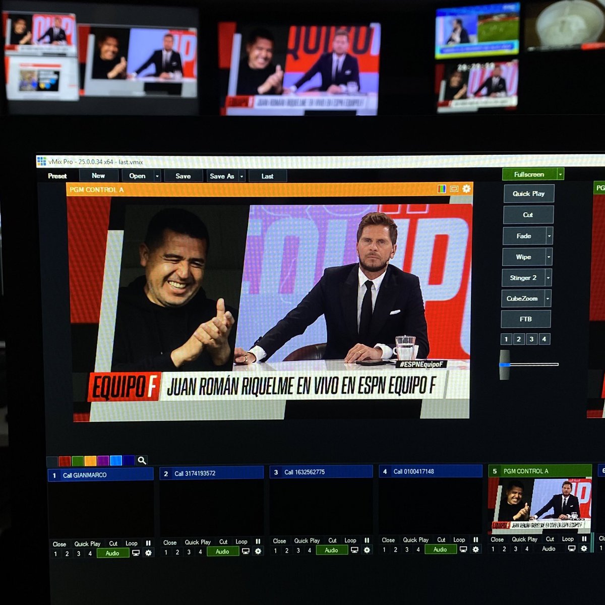Expand the Wipe transition dropdown arrow

(549, 257)
